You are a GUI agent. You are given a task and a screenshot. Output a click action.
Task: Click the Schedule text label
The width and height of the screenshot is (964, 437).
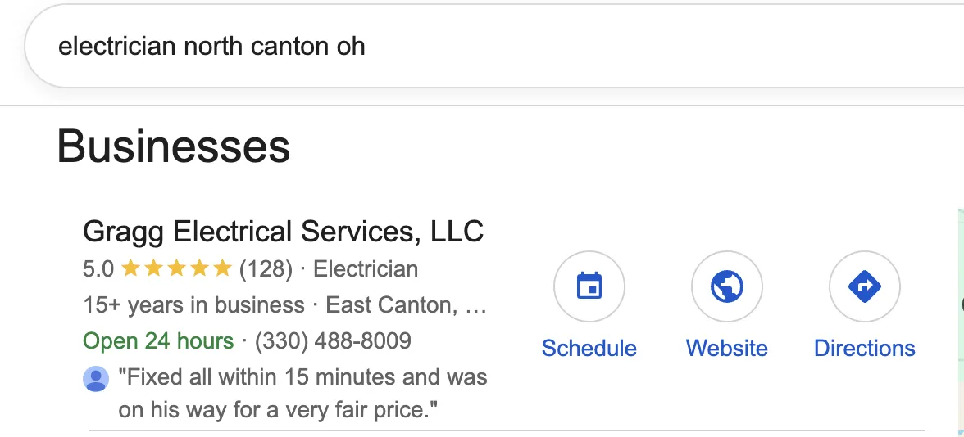click(589, 348)
